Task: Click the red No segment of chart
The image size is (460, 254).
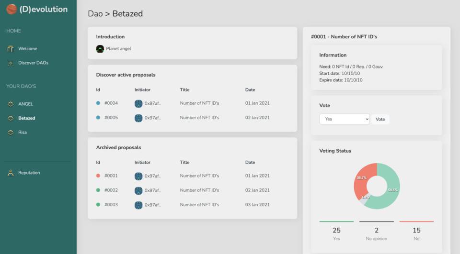Action: click(361, 180)
